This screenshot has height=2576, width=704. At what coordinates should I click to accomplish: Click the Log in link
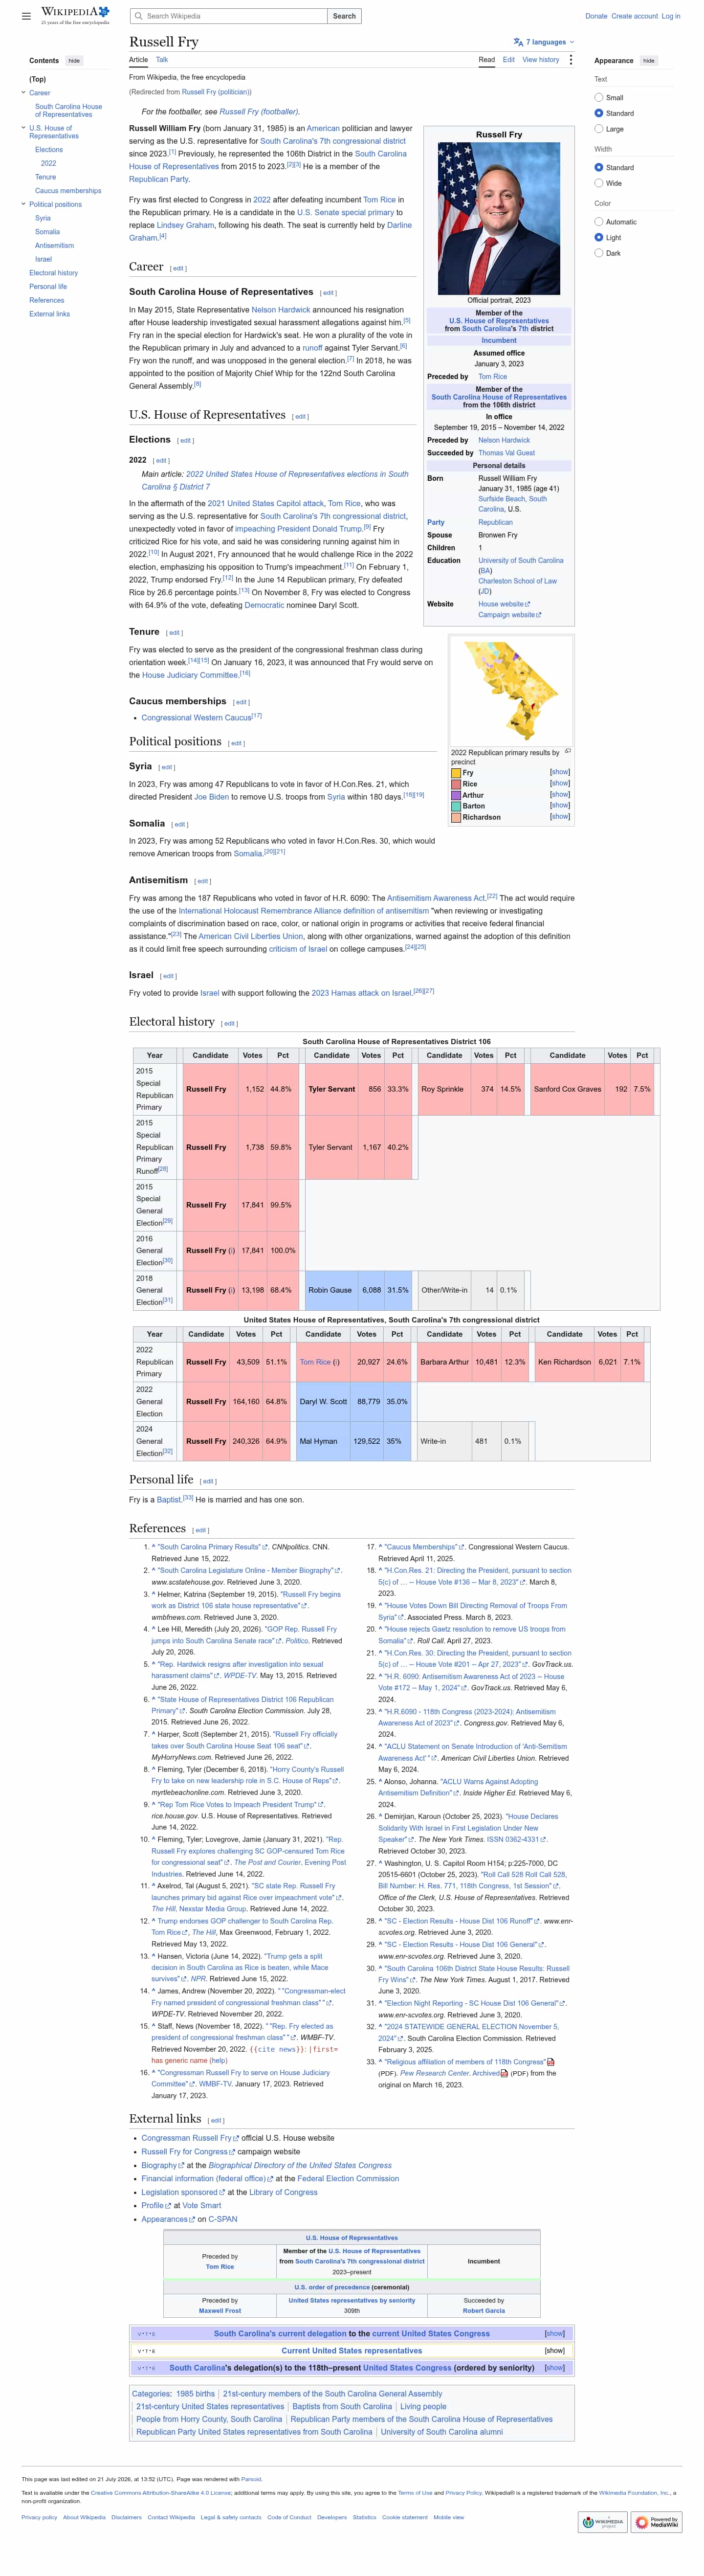tap(670, 16)
